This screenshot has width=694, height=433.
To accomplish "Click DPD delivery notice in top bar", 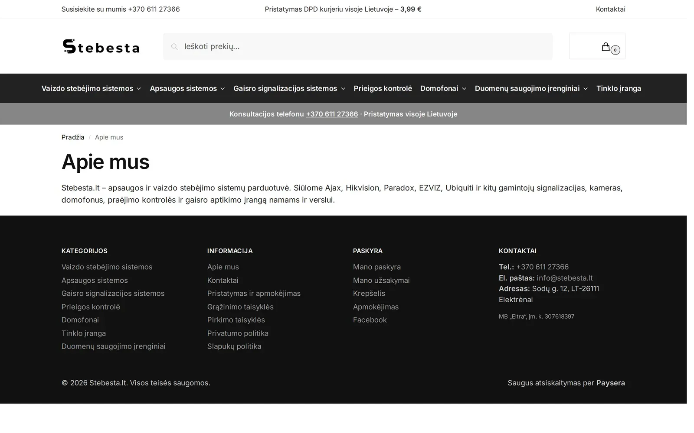I will click(343, 9).
